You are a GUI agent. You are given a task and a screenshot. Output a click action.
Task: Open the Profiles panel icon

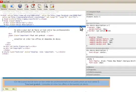click(40, 7)
